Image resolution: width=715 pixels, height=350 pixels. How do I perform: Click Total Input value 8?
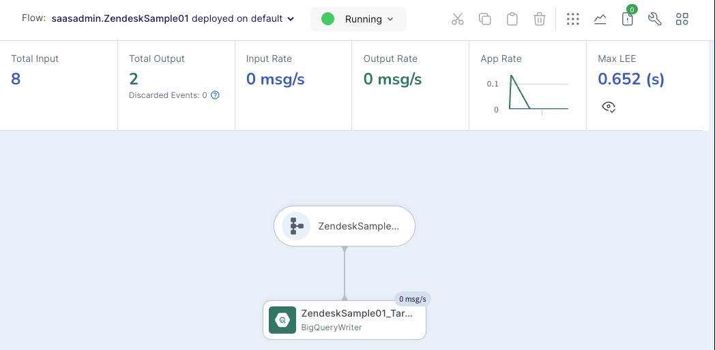coord(16,79)
